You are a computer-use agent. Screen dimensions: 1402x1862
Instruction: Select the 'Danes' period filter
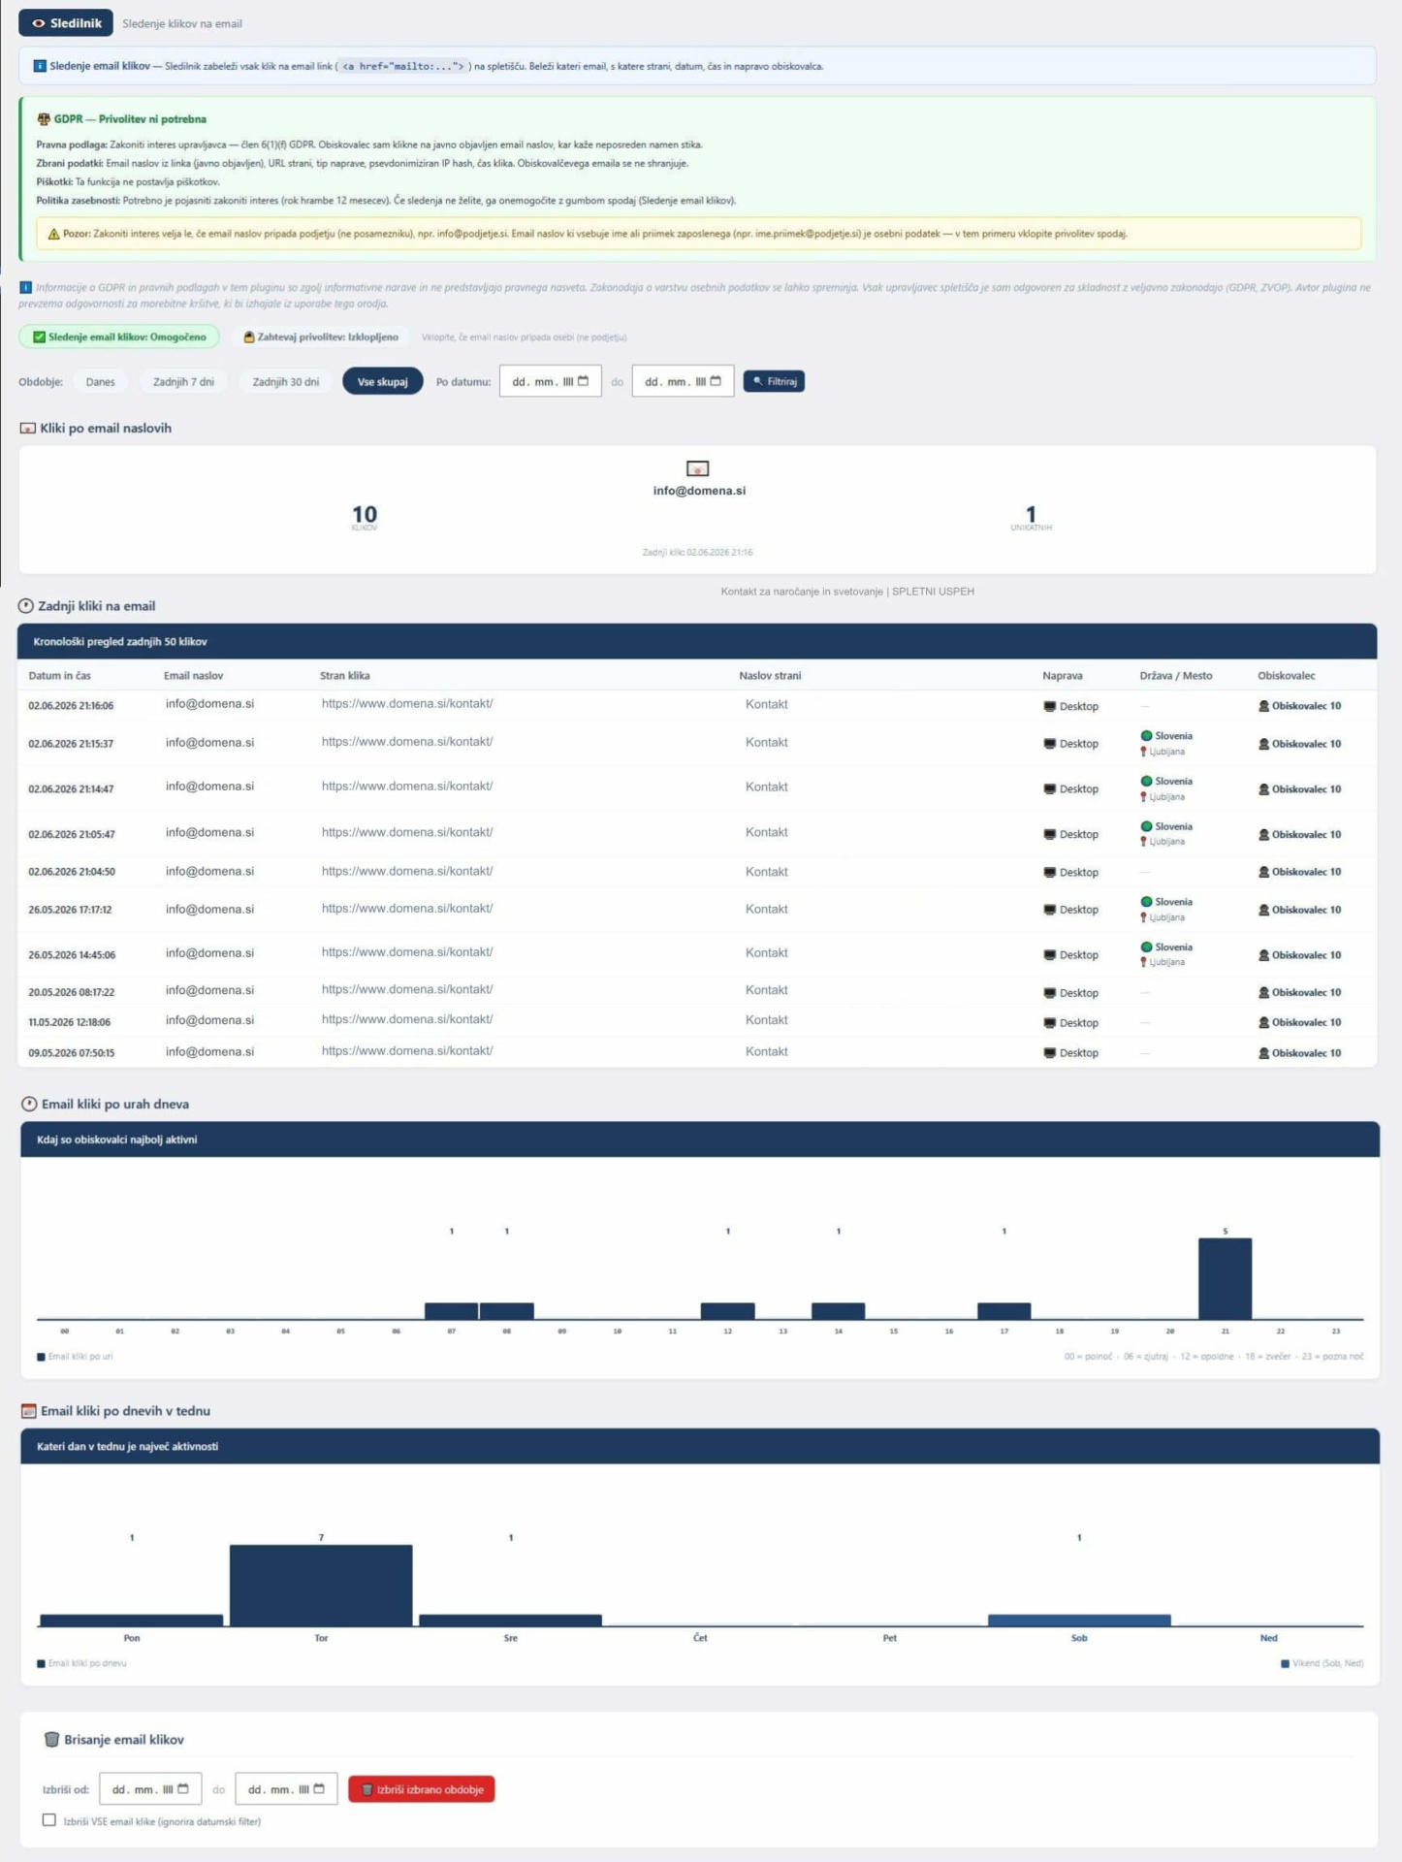click(100, 381)
